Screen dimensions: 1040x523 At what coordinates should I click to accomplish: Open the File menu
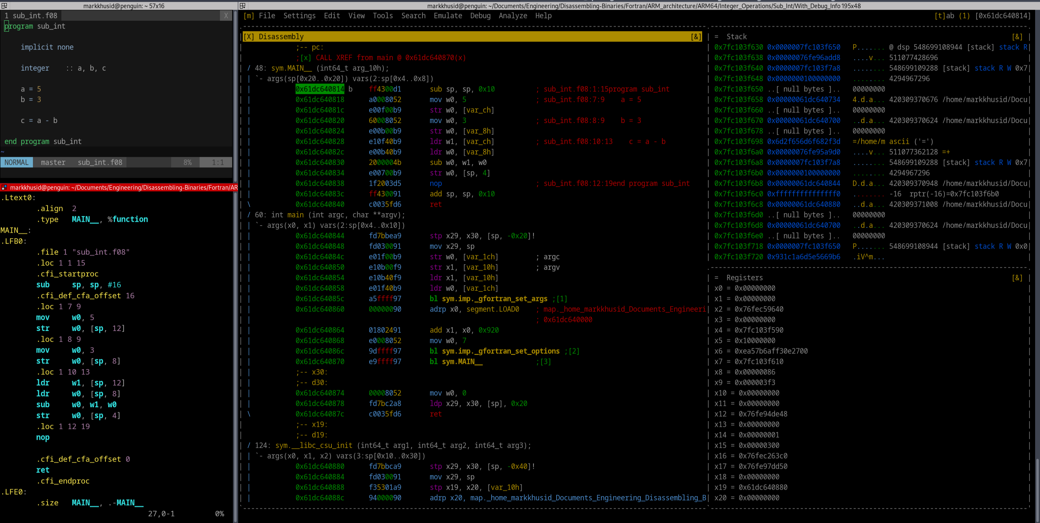click(267, 16)
